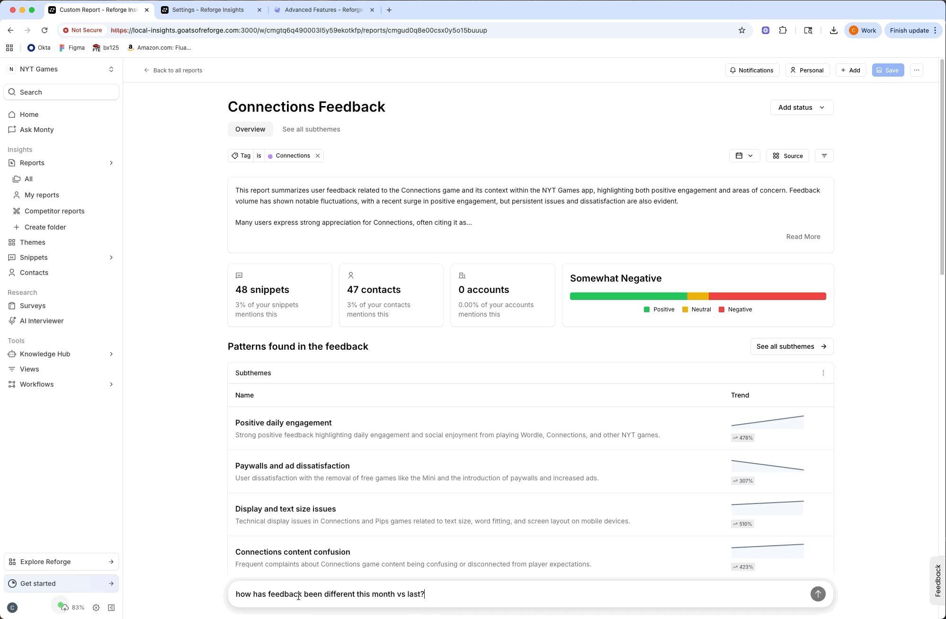The image size is (946, 619).
Task: Click the send arrow button in chat input
Action: (818, 593)
